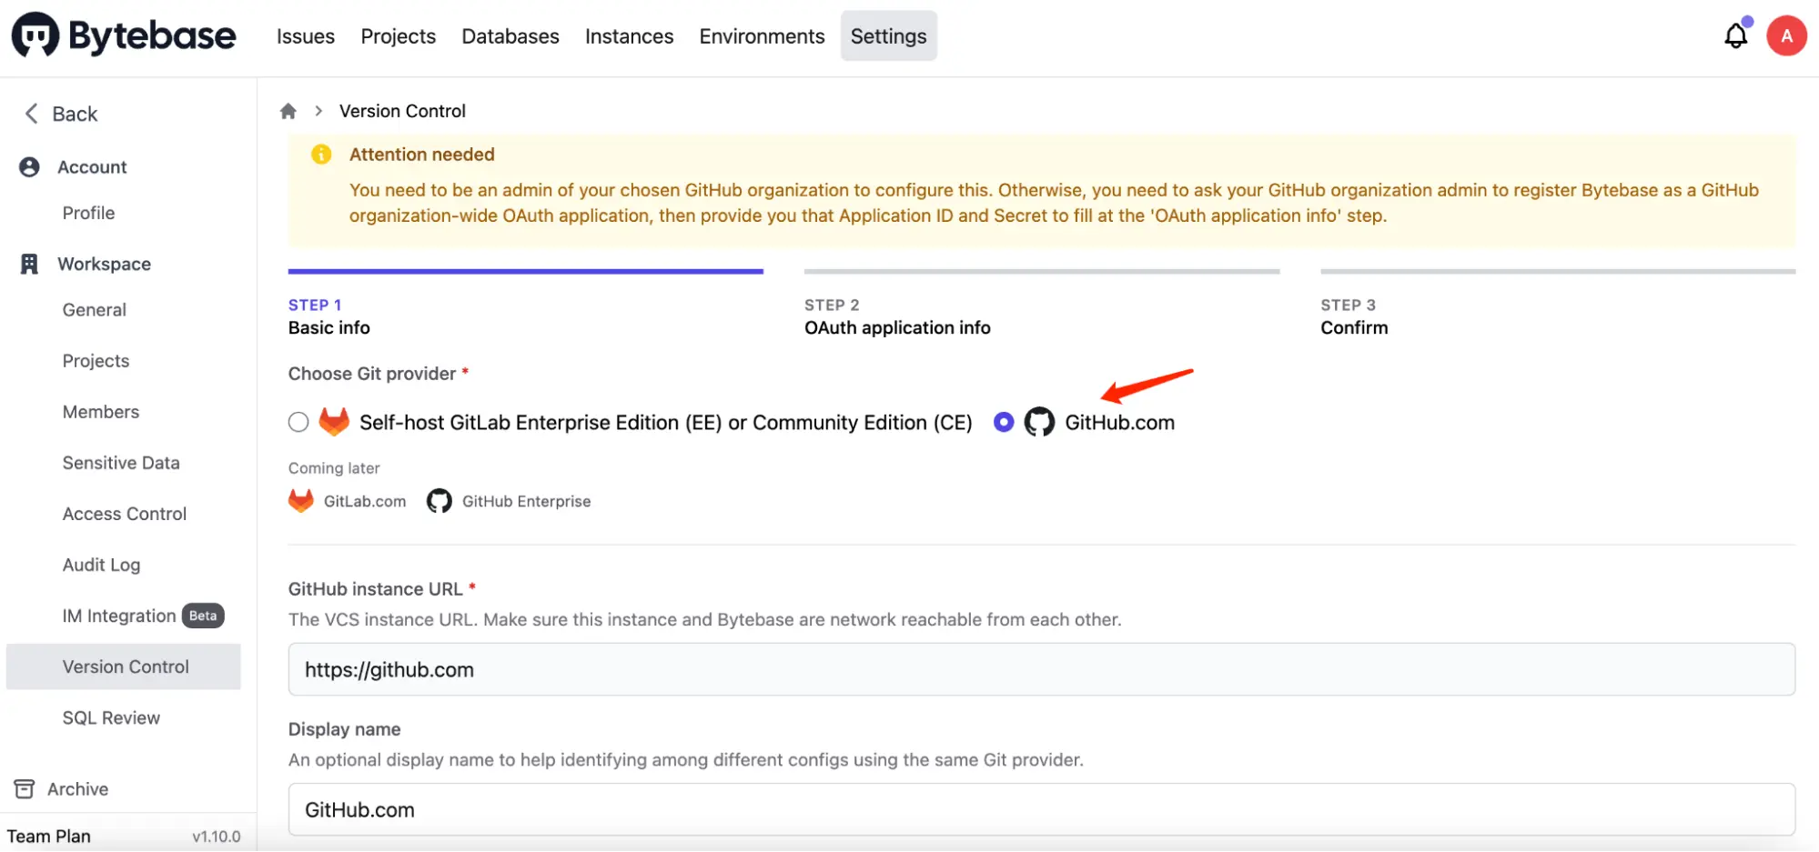This screenshot has width=1819, height=852.
Task: Click the GitLab.com fox icon under Coming later
Action: click(300, 500)
